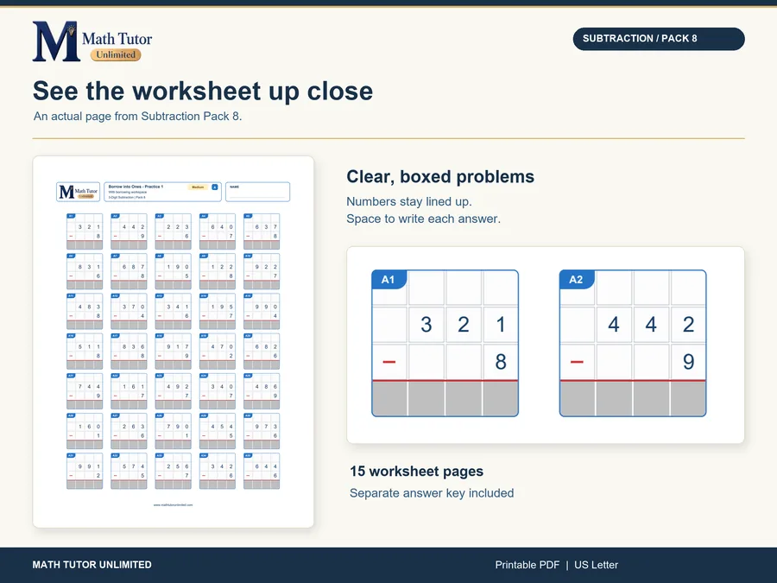This screenshot has height=583, width=777.
Task: Click "US Letter" in the footer
Action: click(596, 565)
